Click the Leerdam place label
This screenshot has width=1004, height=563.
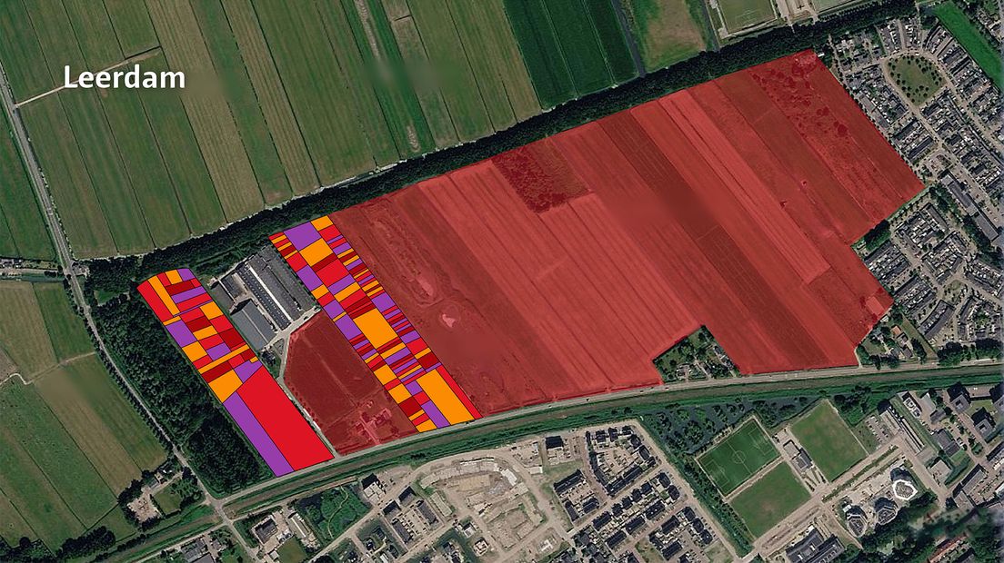125,78
